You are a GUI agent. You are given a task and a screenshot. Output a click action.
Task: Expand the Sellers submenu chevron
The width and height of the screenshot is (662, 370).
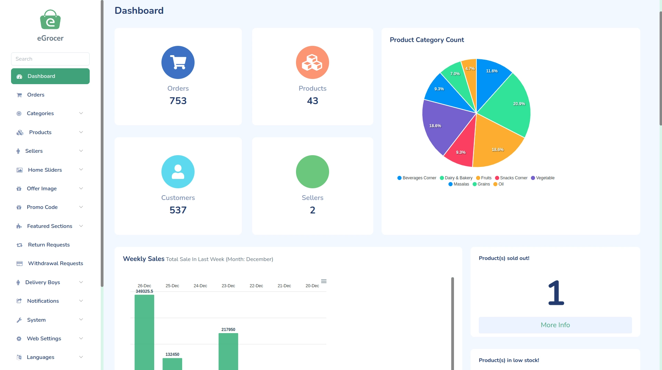tap(81, 151)
